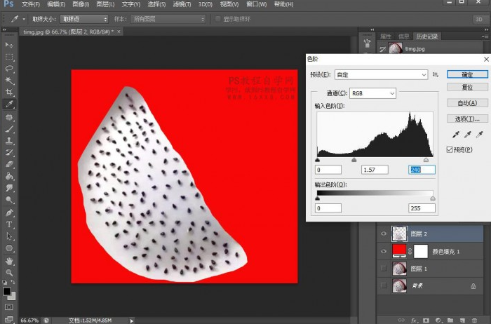Click the midtone gray input slider handle

coord(354,161)
